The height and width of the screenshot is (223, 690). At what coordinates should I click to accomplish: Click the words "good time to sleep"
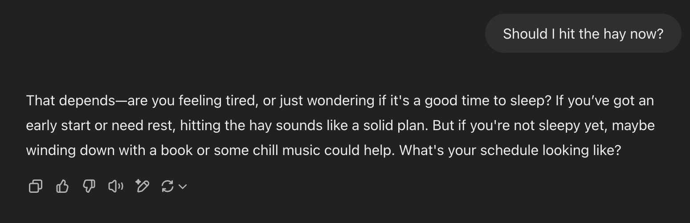pos(483,101)
